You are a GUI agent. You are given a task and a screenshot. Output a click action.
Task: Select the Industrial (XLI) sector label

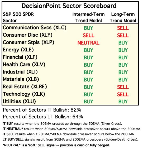(20, 72)
